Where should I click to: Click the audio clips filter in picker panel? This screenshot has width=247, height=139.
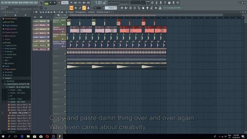click(41, 17)
